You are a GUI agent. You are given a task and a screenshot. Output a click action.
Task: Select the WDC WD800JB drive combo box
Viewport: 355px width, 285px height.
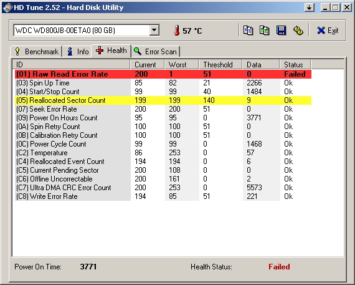tap(87, 30)
